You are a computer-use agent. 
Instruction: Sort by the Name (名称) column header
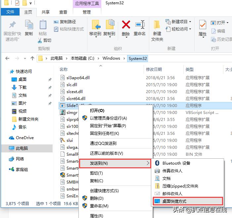64,69
